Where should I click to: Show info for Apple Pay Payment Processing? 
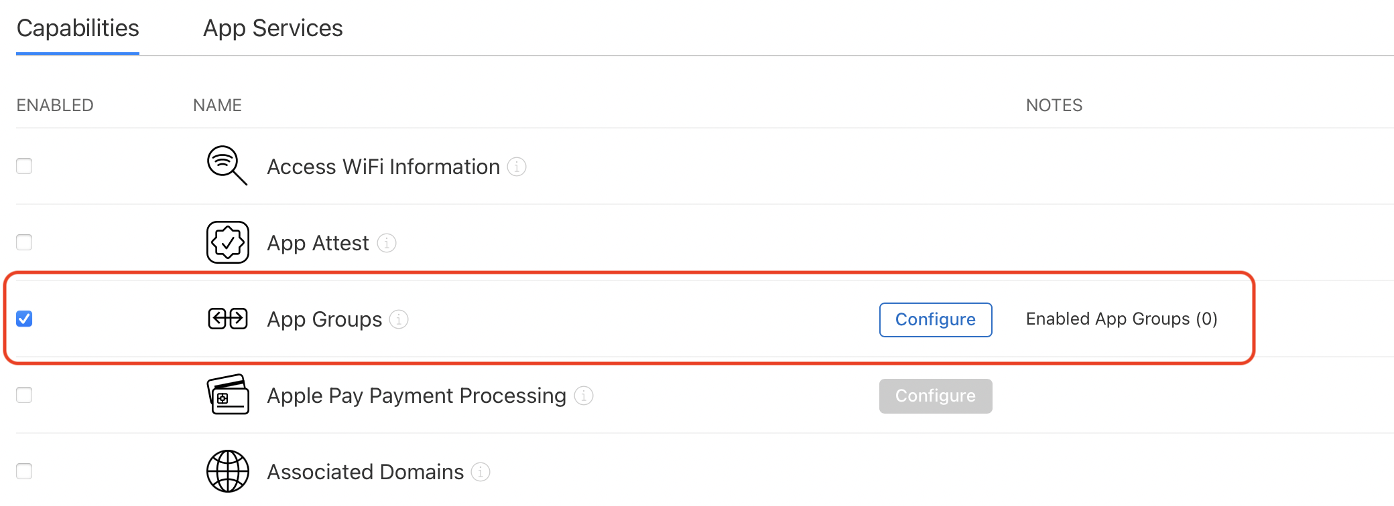(x=584, y=396)
